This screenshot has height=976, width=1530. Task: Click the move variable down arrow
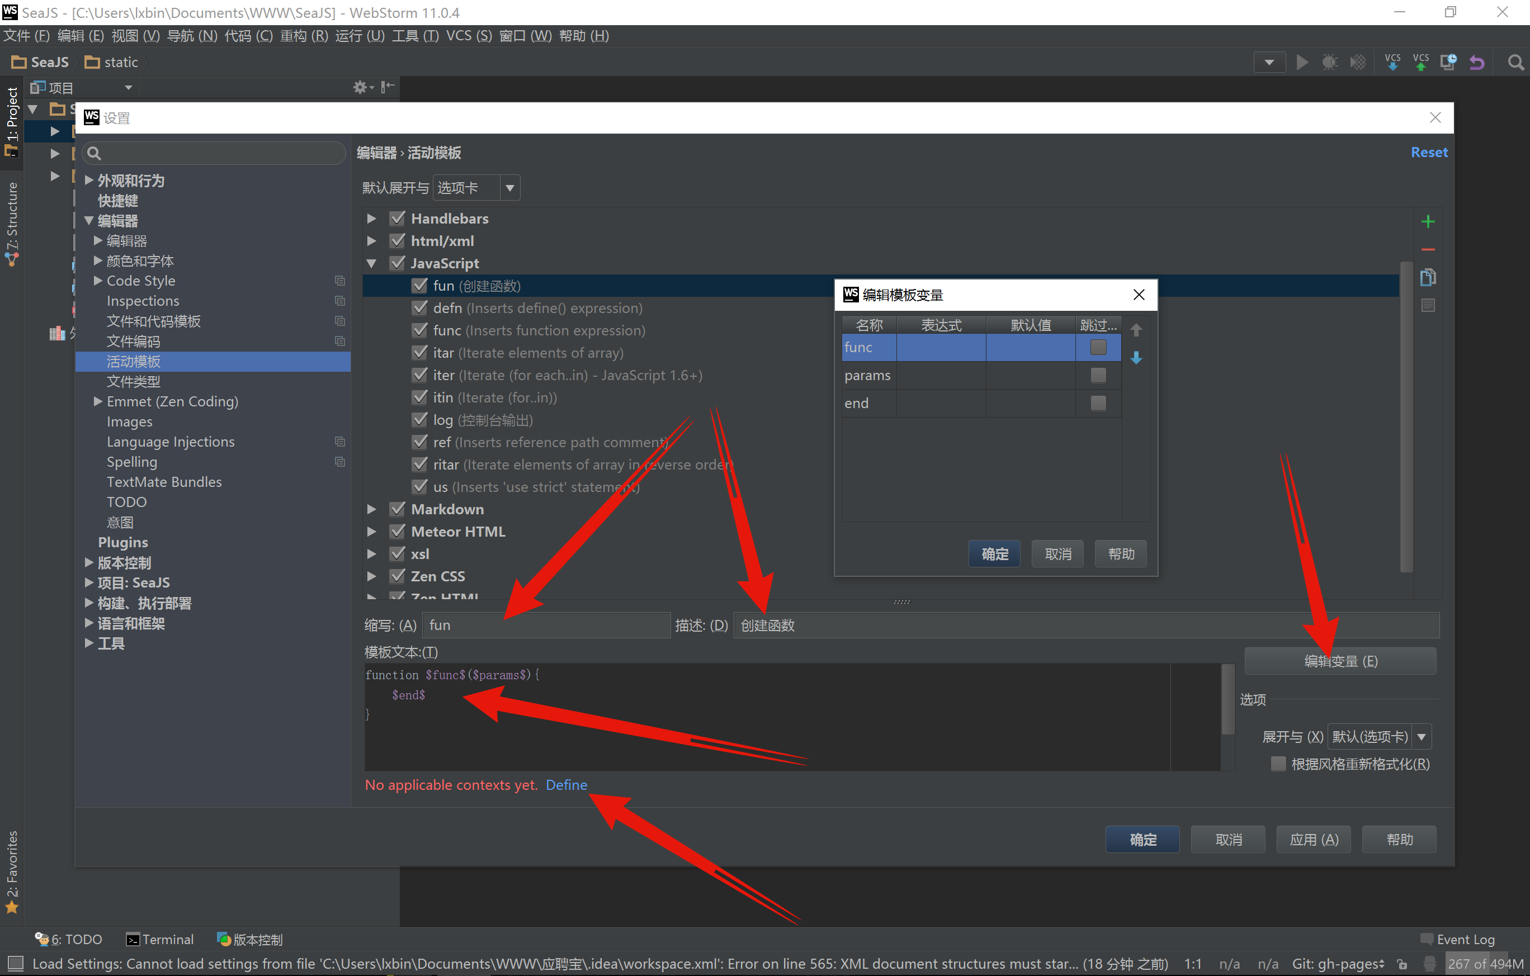1137,358
